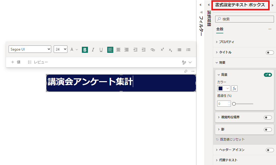Align text to the left

[110, 50]
